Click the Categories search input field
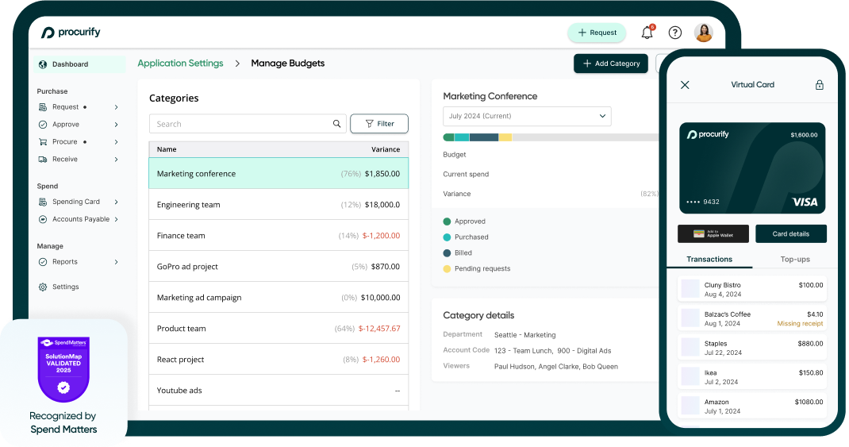The image size is (849, 447). pyautogui.click(x=242, y=124)
